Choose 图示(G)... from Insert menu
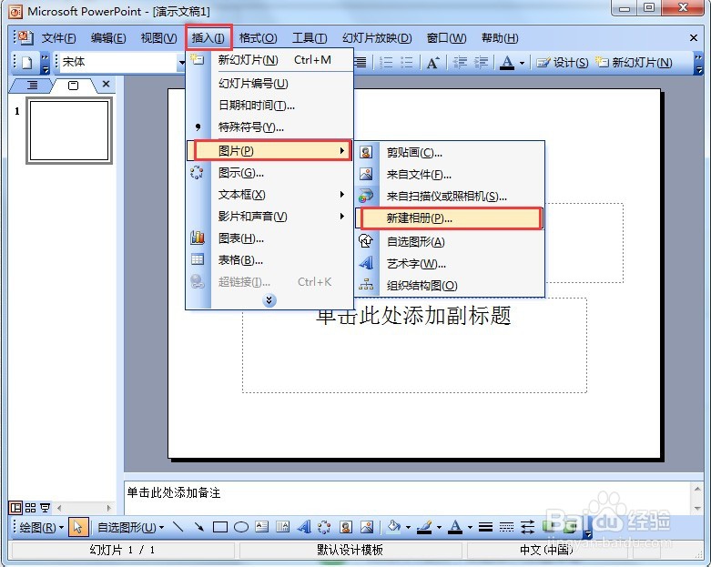 [269, 173]
